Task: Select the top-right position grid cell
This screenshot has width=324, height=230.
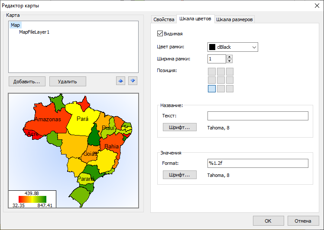Action: 230,71
